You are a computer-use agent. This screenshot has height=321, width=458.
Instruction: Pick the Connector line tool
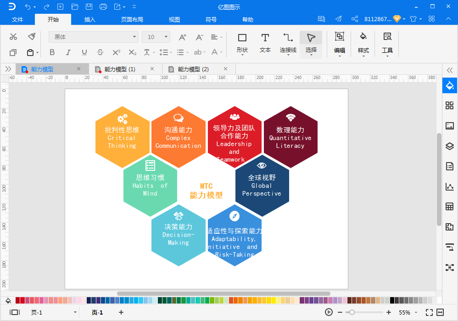(x=288, y=43)
